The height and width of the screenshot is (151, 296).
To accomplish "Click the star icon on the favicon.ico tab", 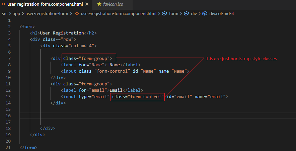I will (99, 4).
